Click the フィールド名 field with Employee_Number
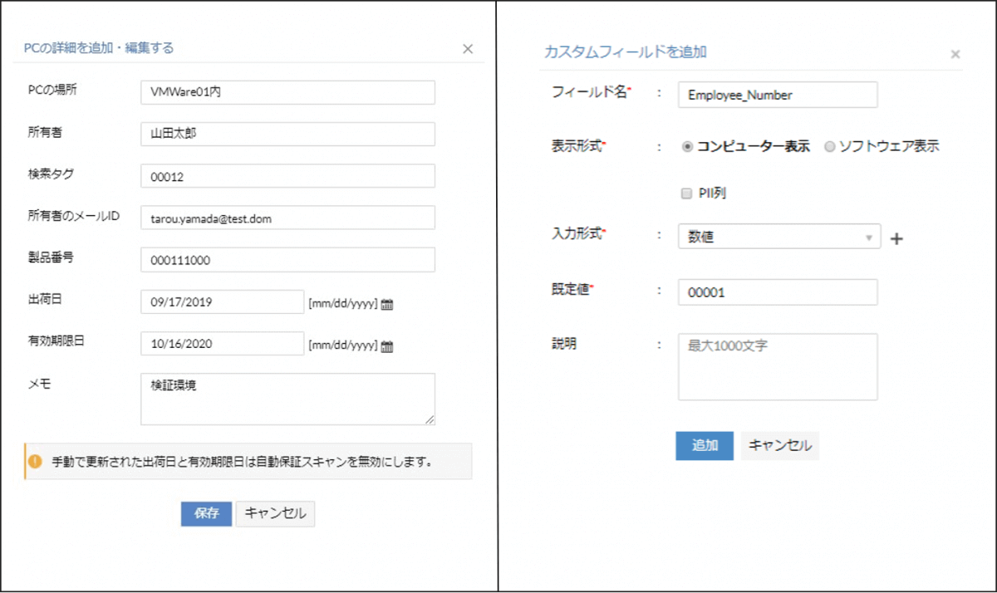997x593 pixels. 778,95
